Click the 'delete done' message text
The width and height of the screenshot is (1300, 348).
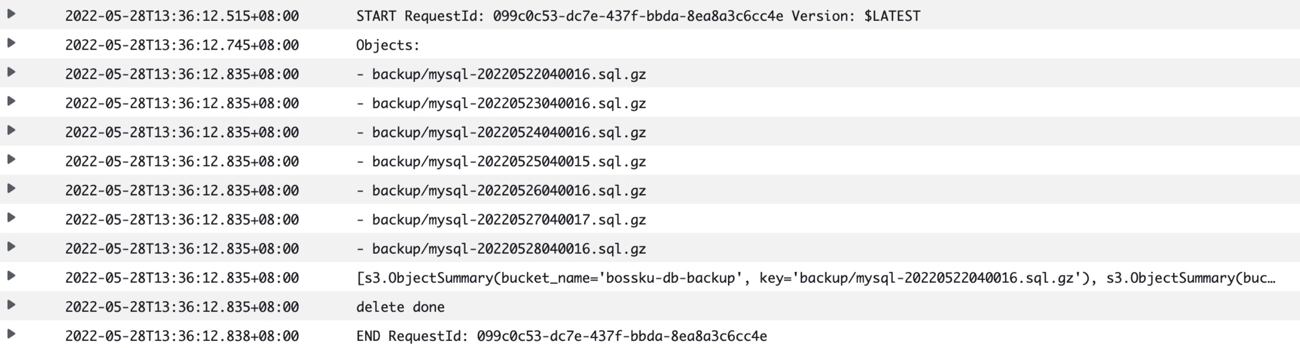(400, 307)
